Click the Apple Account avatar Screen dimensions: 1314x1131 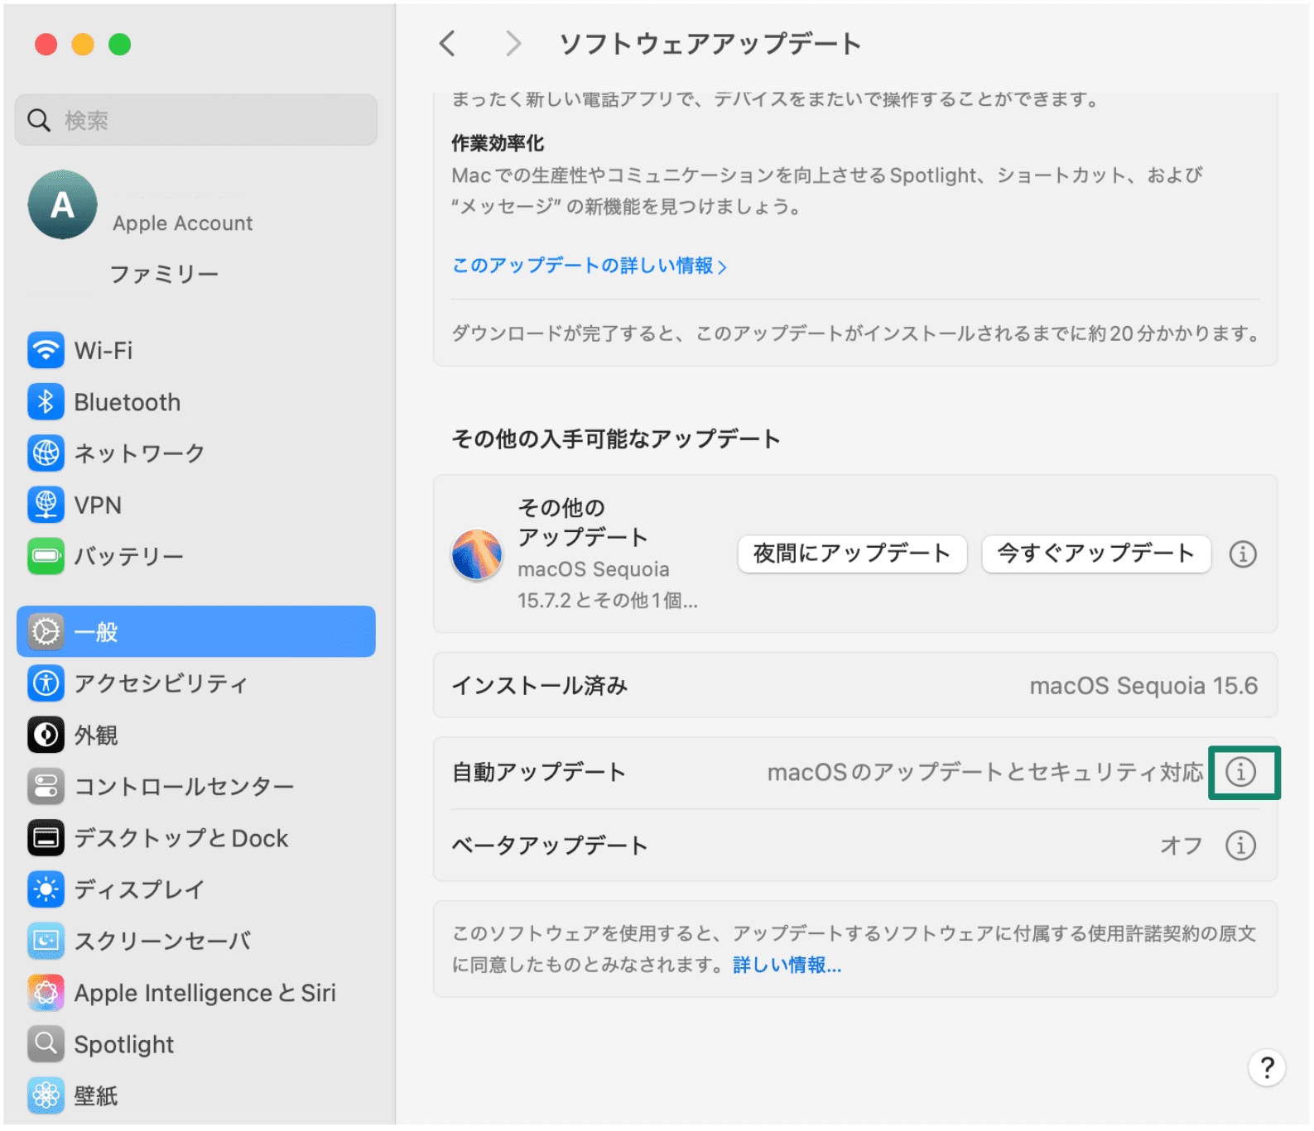[63, 205]
